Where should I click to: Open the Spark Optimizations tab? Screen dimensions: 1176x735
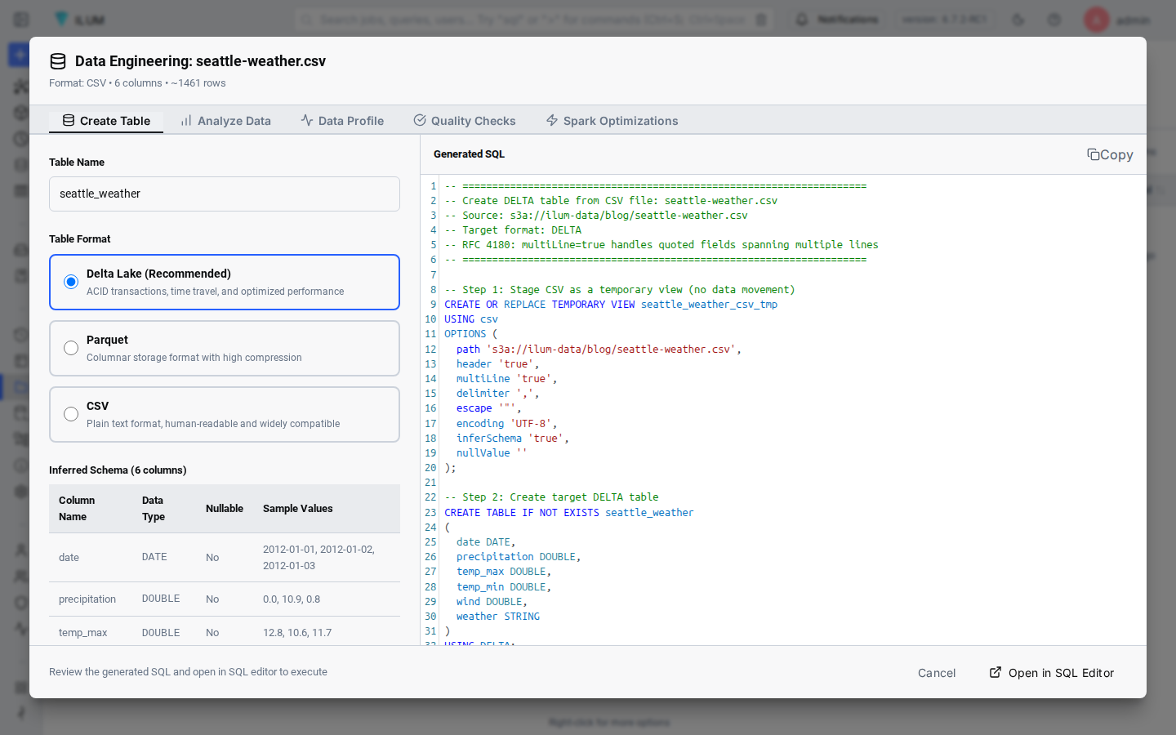(x=612, y=121)
